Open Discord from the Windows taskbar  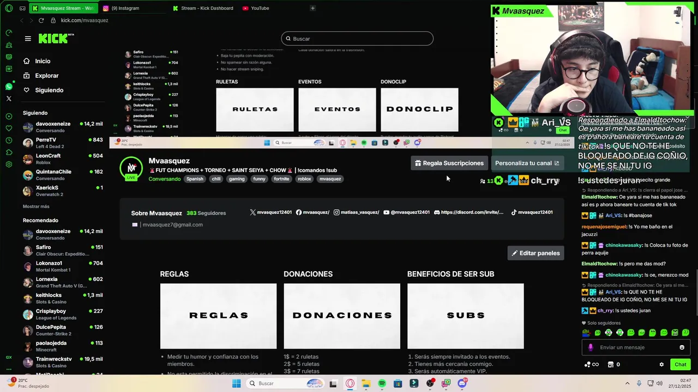point(462,383)
